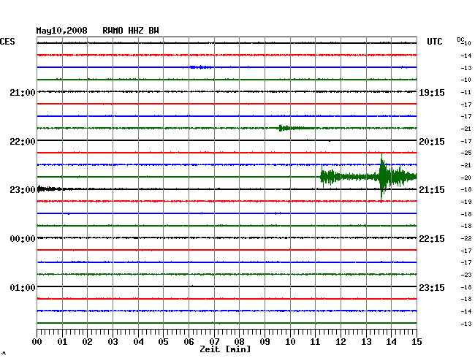This screenshot has height=361, width=475.
Task: Click the tallest green peak before minute 14
Action: coord(382,177)
